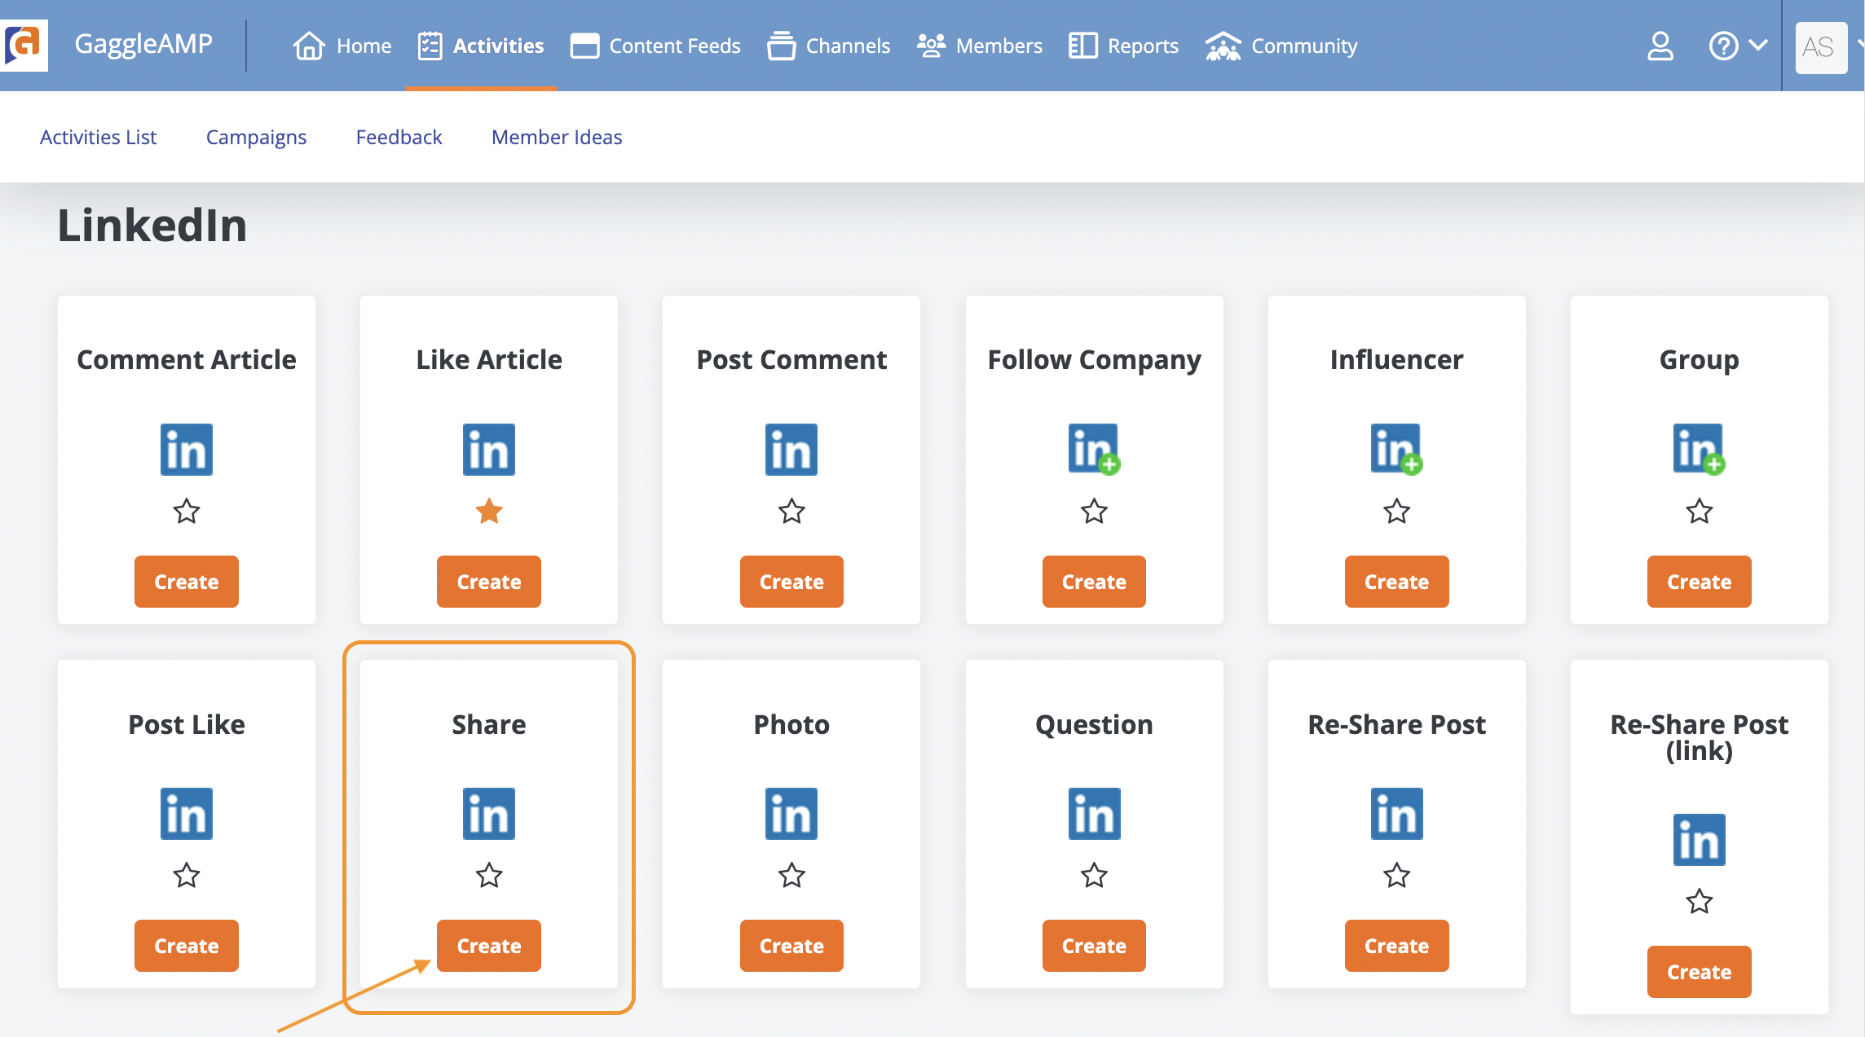Favorite the Share activity star

click(489, 876)
